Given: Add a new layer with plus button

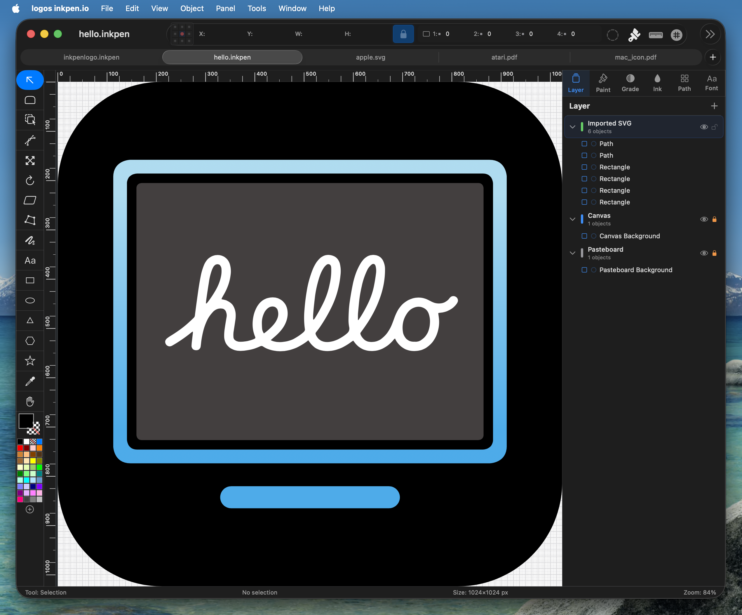Looking at the screenshot, I should pyautogui.click(x=714, y=106).
